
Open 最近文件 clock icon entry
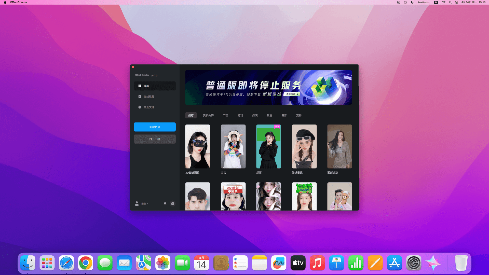140,107
